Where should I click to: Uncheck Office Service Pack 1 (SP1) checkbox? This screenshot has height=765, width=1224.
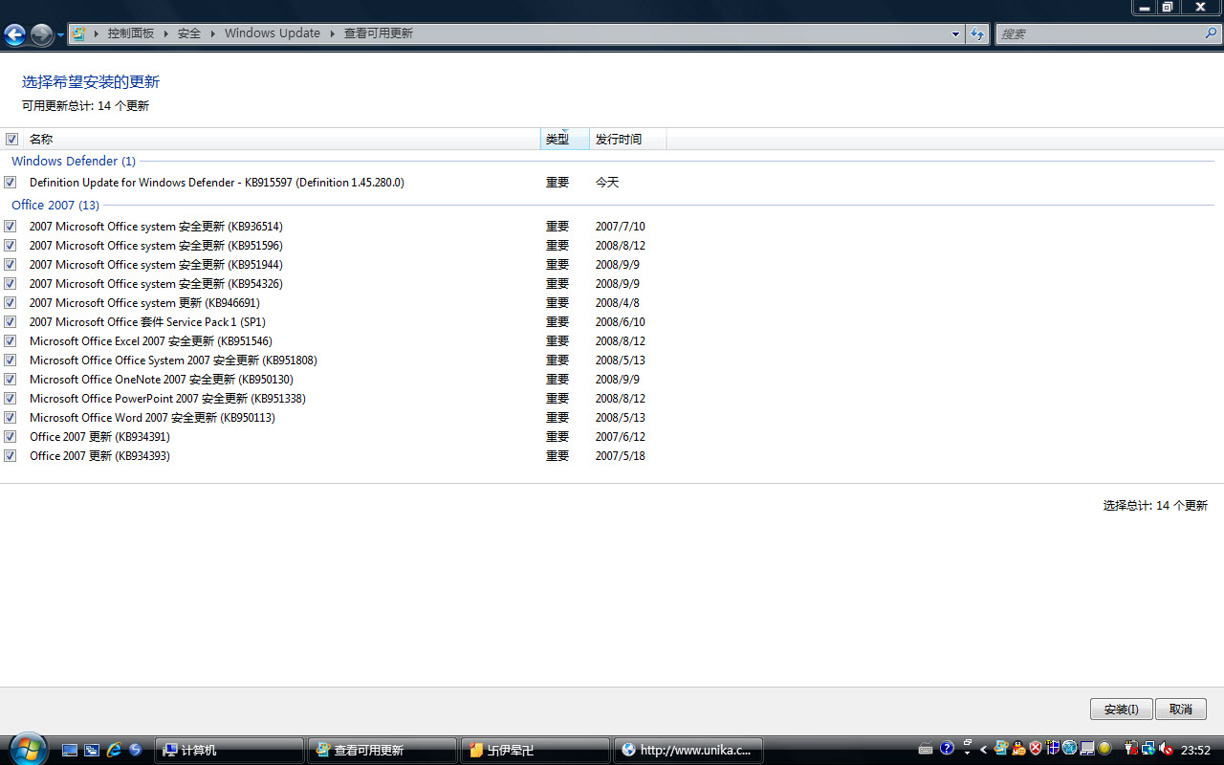tap(10, 322)
